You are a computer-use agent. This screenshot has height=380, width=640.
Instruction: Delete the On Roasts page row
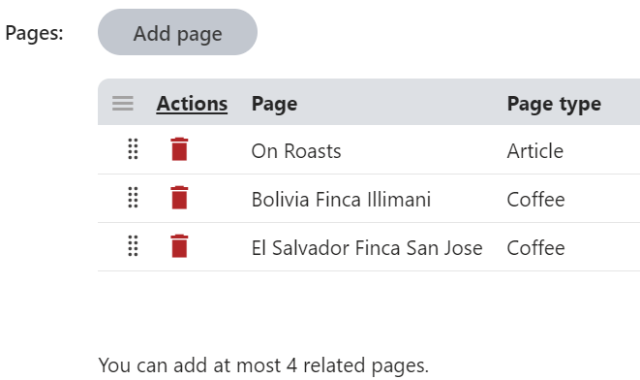179,149
